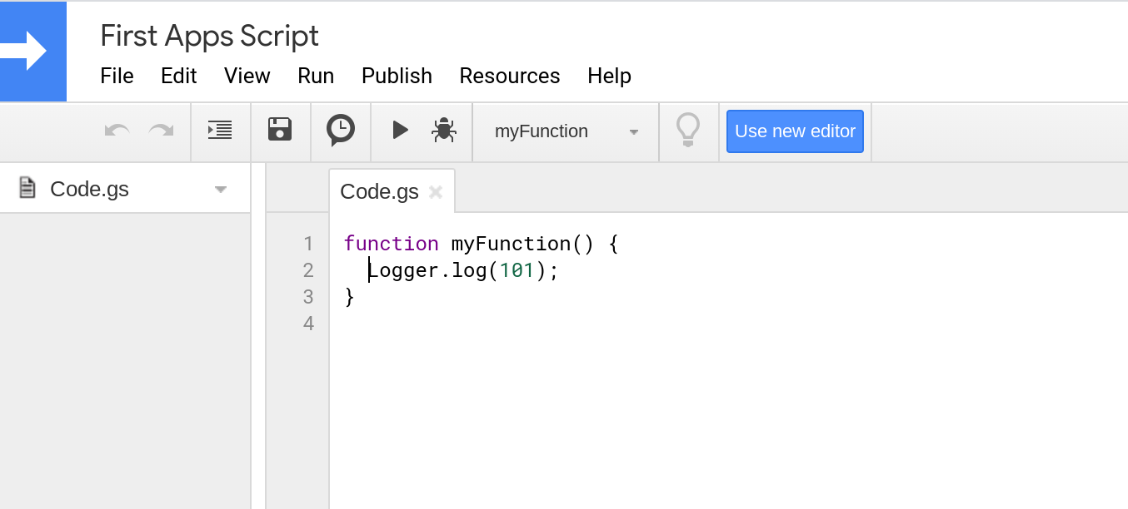Click the lightbulb icon

tap(688, 131)
